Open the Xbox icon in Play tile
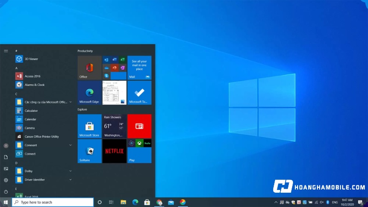This screenshot has height=207, width=368. click(139, 143)
